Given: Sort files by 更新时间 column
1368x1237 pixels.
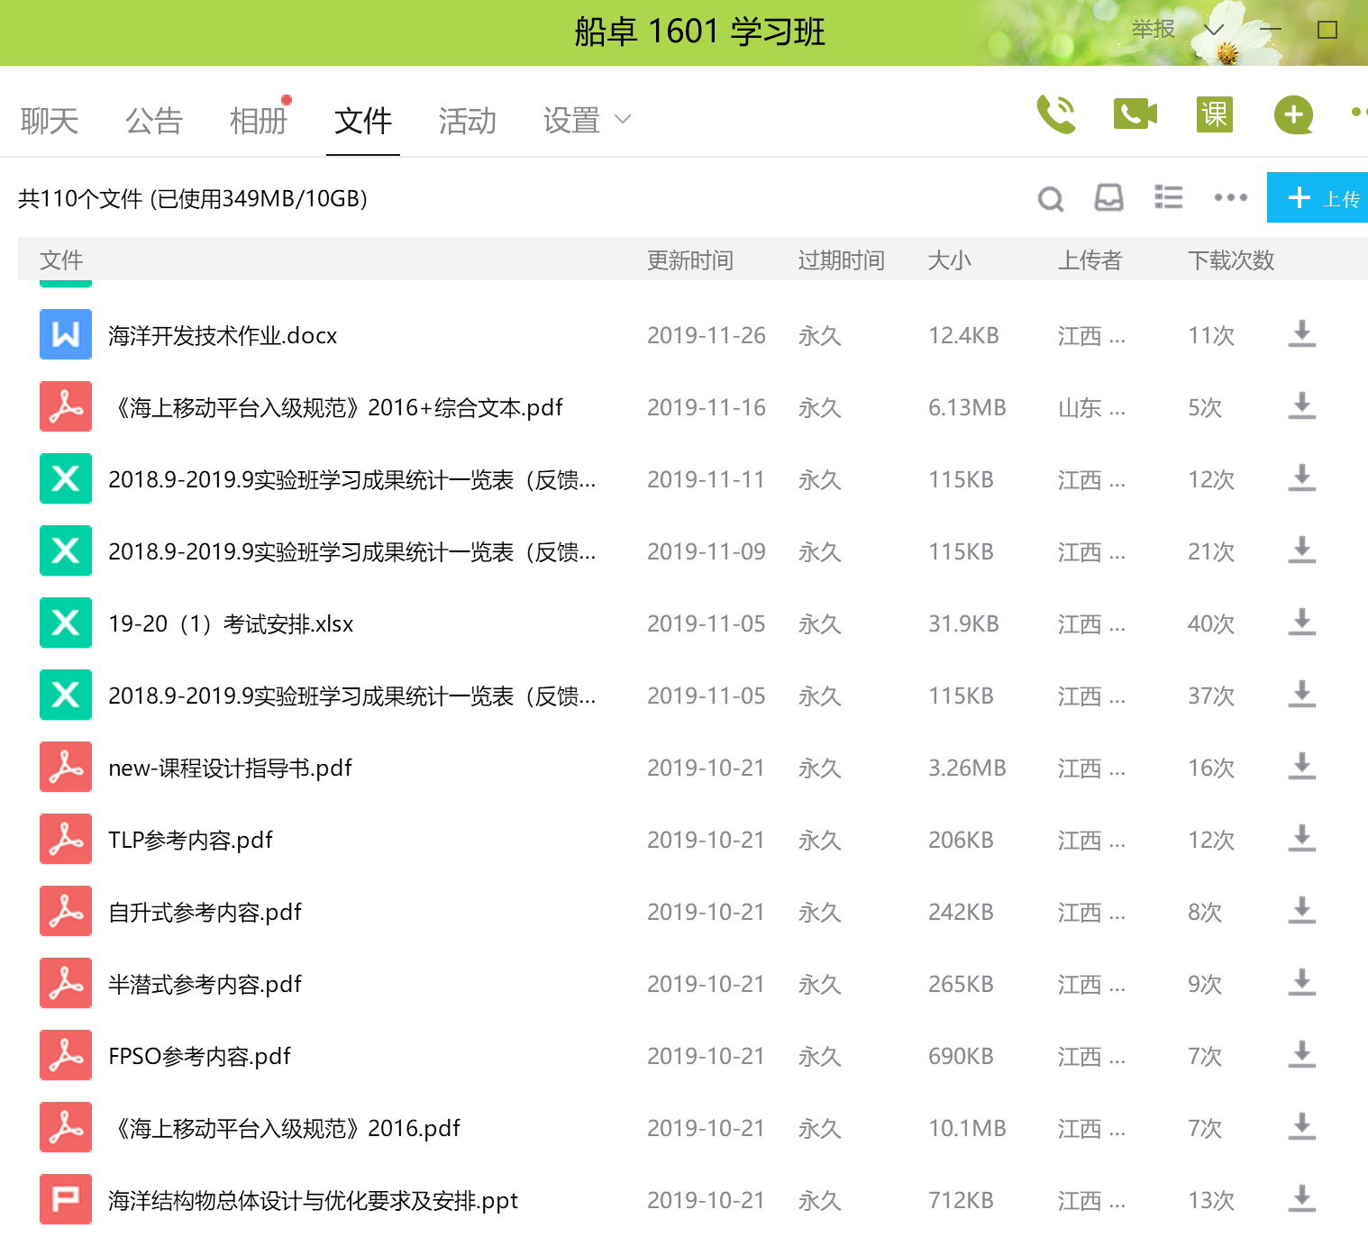Looking at the screenshot, I should coord(689,260).
